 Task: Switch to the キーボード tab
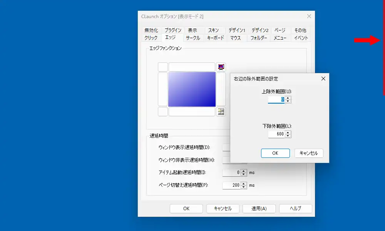(x=215, y=38)
